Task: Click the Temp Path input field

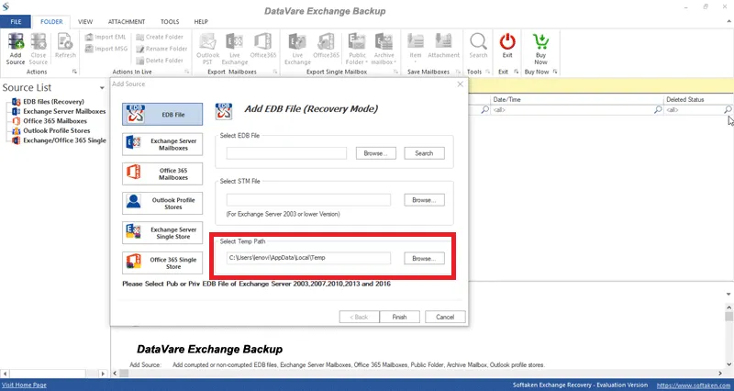Action: (308, 258)
